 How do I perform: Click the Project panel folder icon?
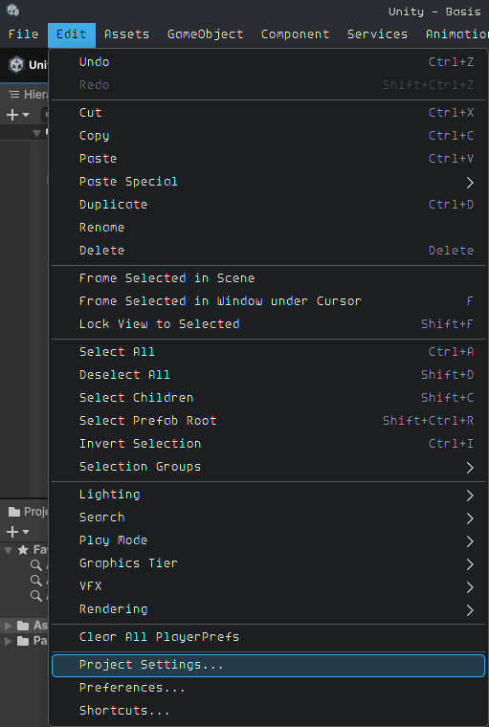[14, 512]
